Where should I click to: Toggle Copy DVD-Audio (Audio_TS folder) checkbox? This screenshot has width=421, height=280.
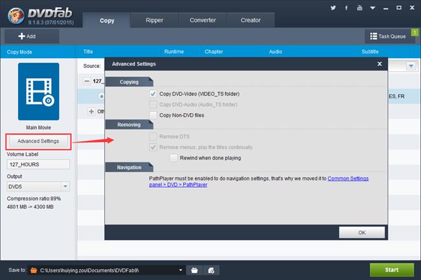pos(153,105)
